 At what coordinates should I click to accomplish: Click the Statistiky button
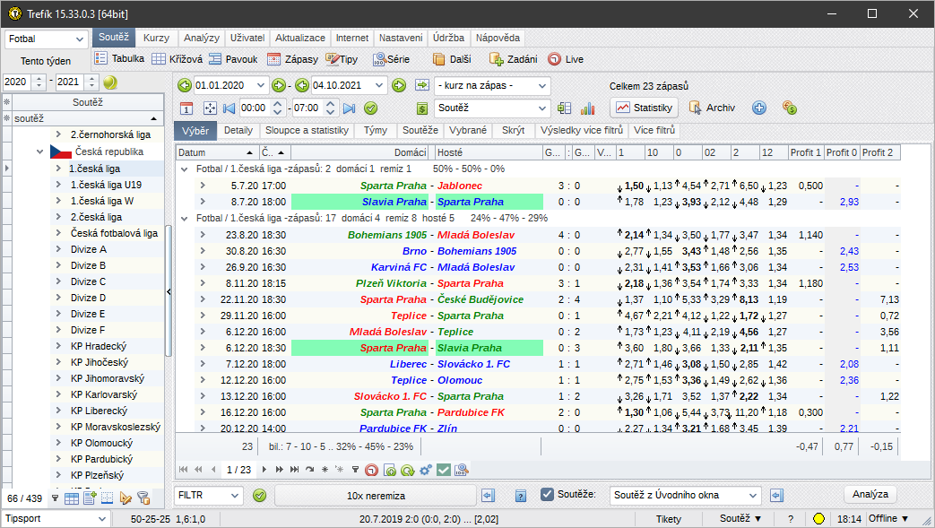click(x=644, y=108)
